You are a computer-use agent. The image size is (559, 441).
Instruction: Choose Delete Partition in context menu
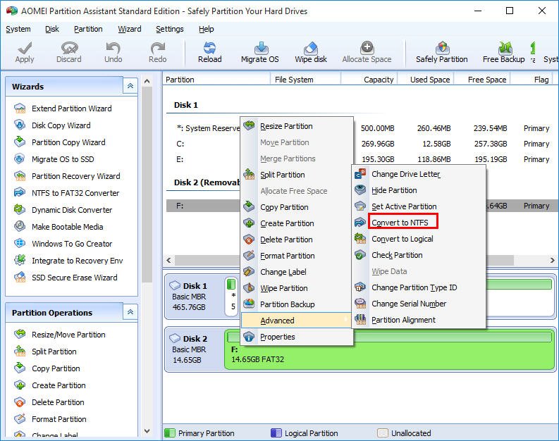(297, 240)
